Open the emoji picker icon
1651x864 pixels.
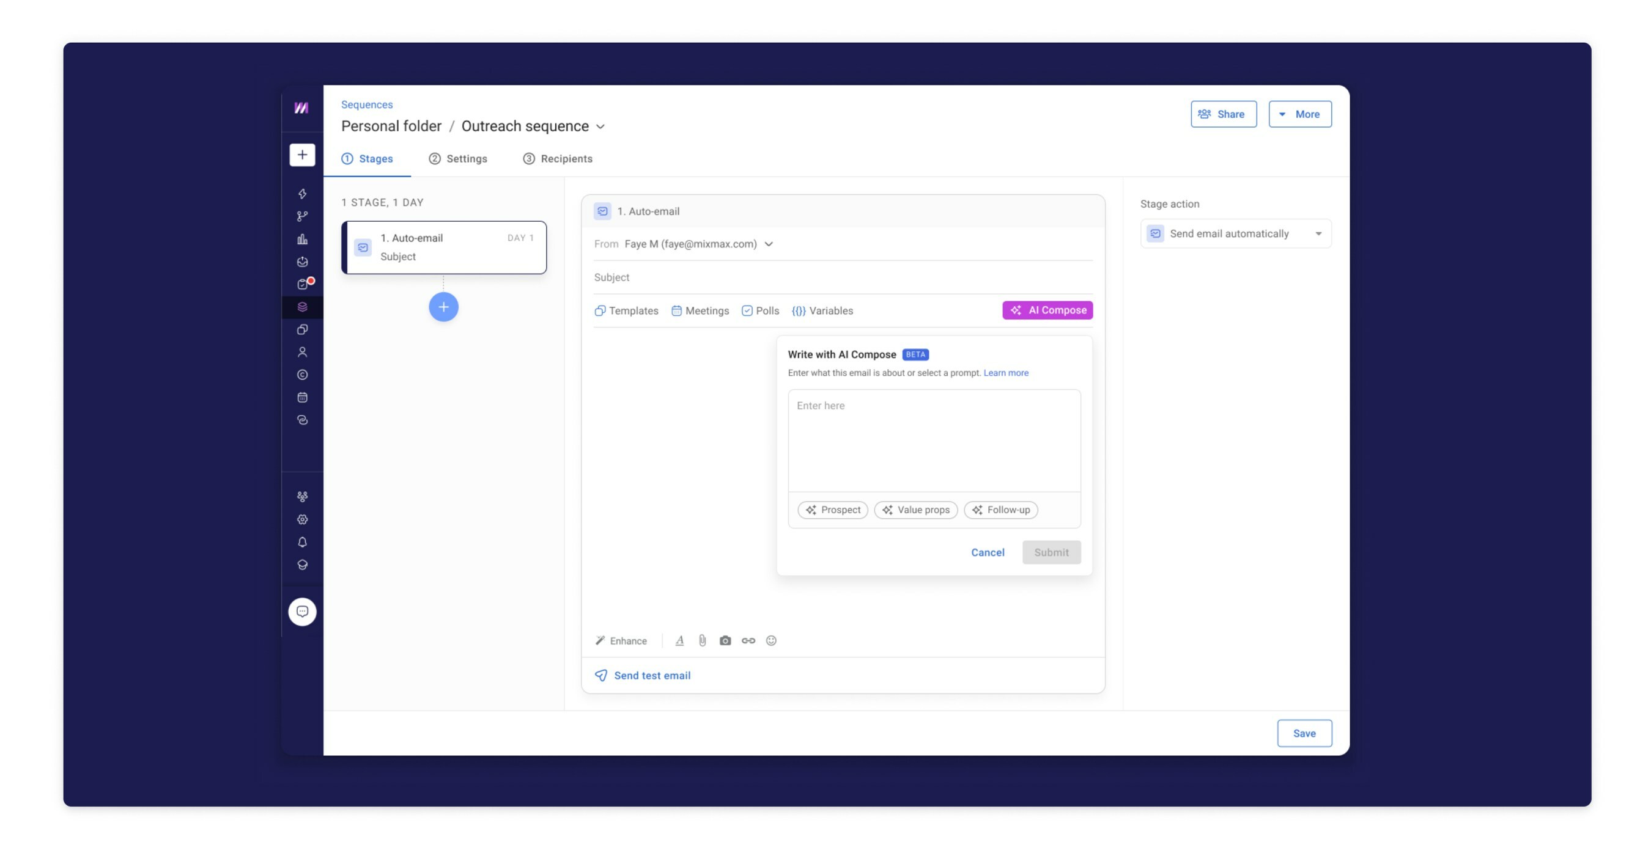coord(771,640)
